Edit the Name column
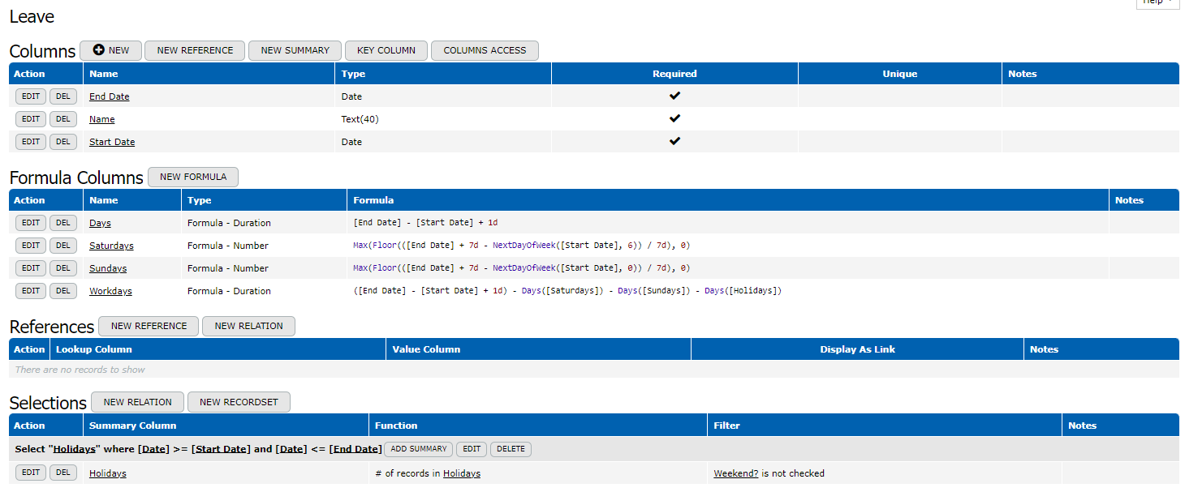1185x492 pixels. [31, 119]
